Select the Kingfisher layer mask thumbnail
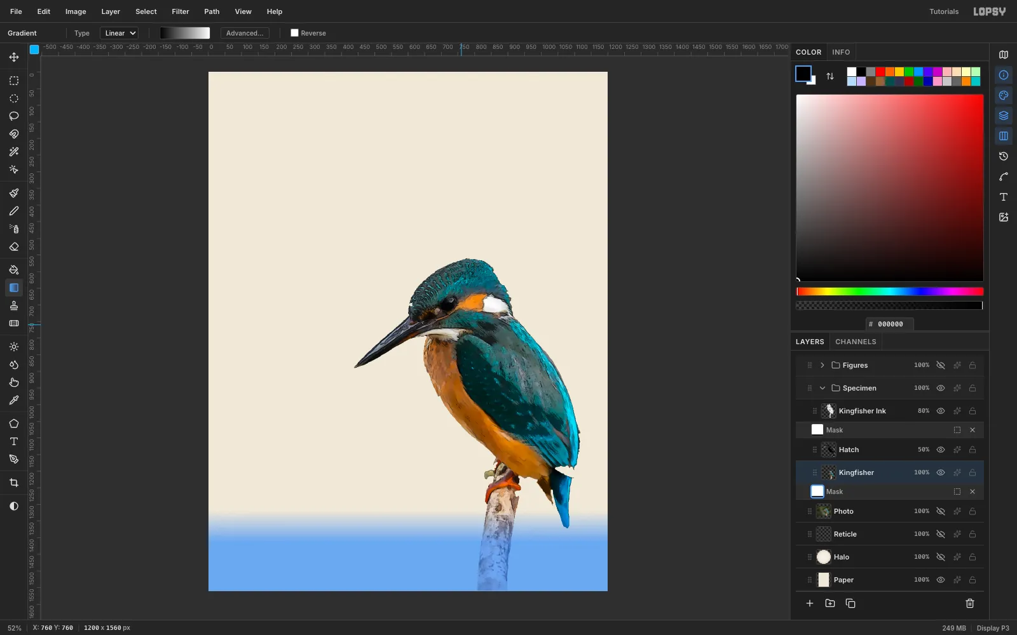1017x635 pixels. [817, 491]
